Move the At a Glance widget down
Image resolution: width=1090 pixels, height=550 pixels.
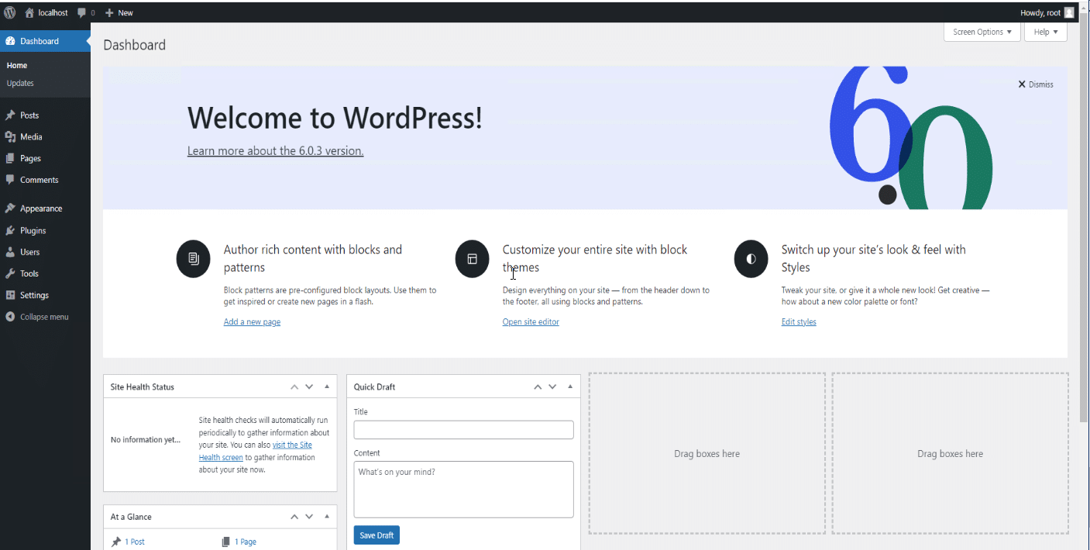pyautogui.click(x=309, y=516)
